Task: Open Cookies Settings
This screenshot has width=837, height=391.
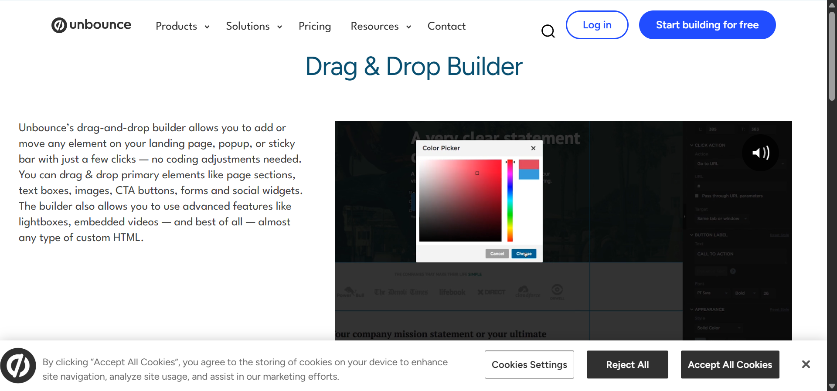Action: coord(529,364)
